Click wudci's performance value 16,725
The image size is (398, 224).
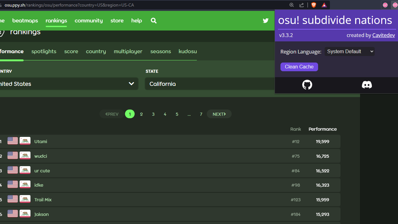pyautogui.click(x=322, y=156)
